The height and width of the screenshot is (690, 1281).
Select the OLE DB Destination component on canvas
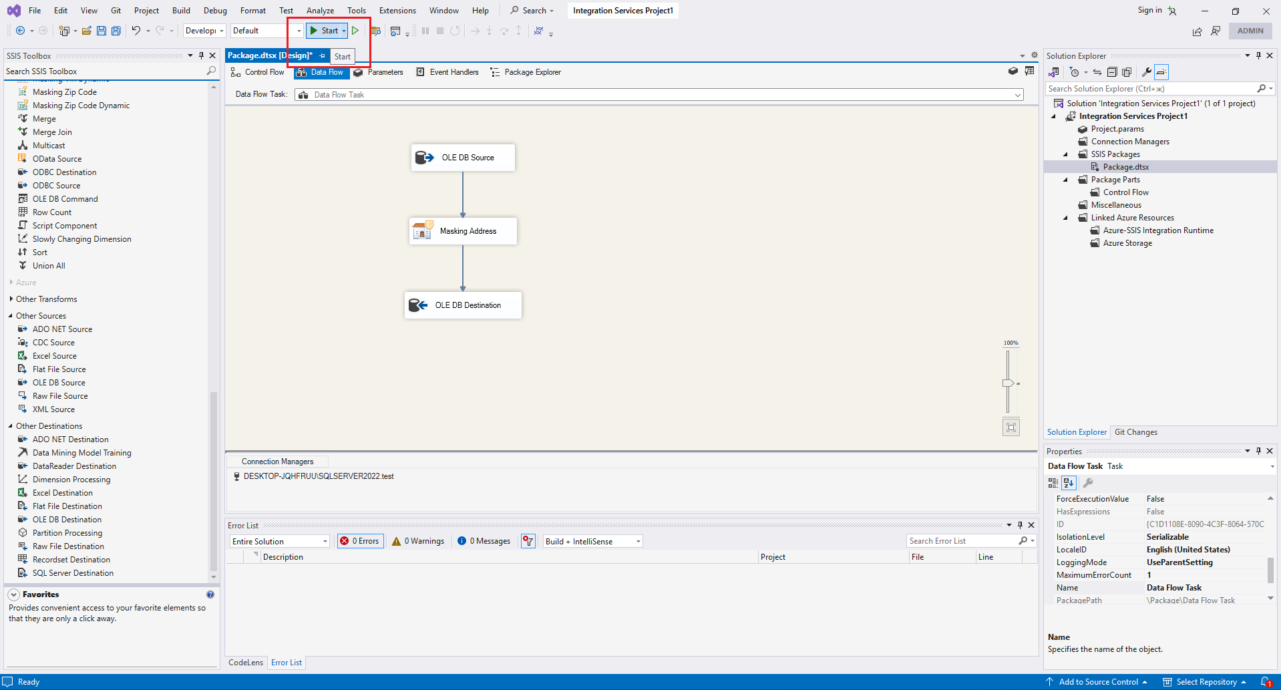pos(463,305)
